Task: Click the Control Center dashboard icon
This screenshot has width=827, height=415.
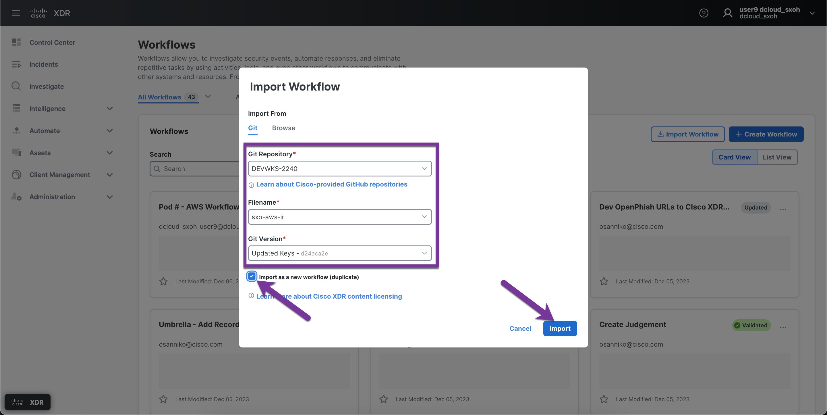Action: 16,42
